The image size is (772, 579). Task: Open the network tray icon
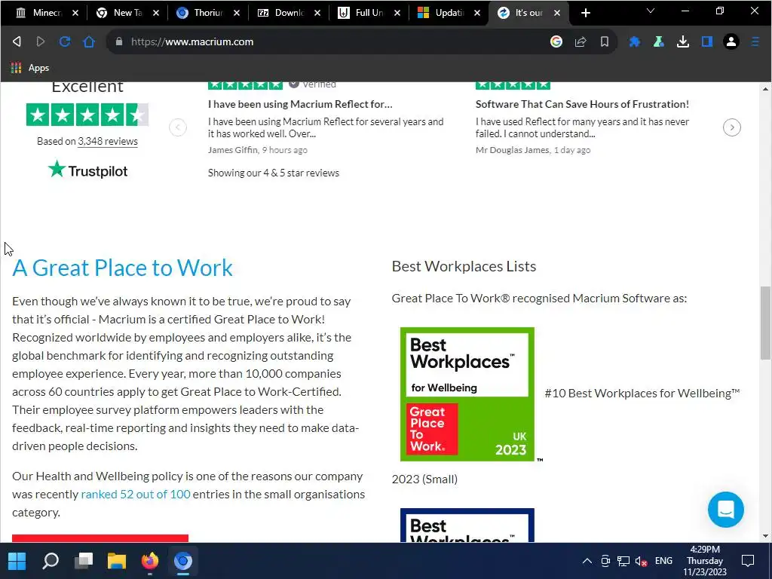pyautogui.click(x=623, y=561)
